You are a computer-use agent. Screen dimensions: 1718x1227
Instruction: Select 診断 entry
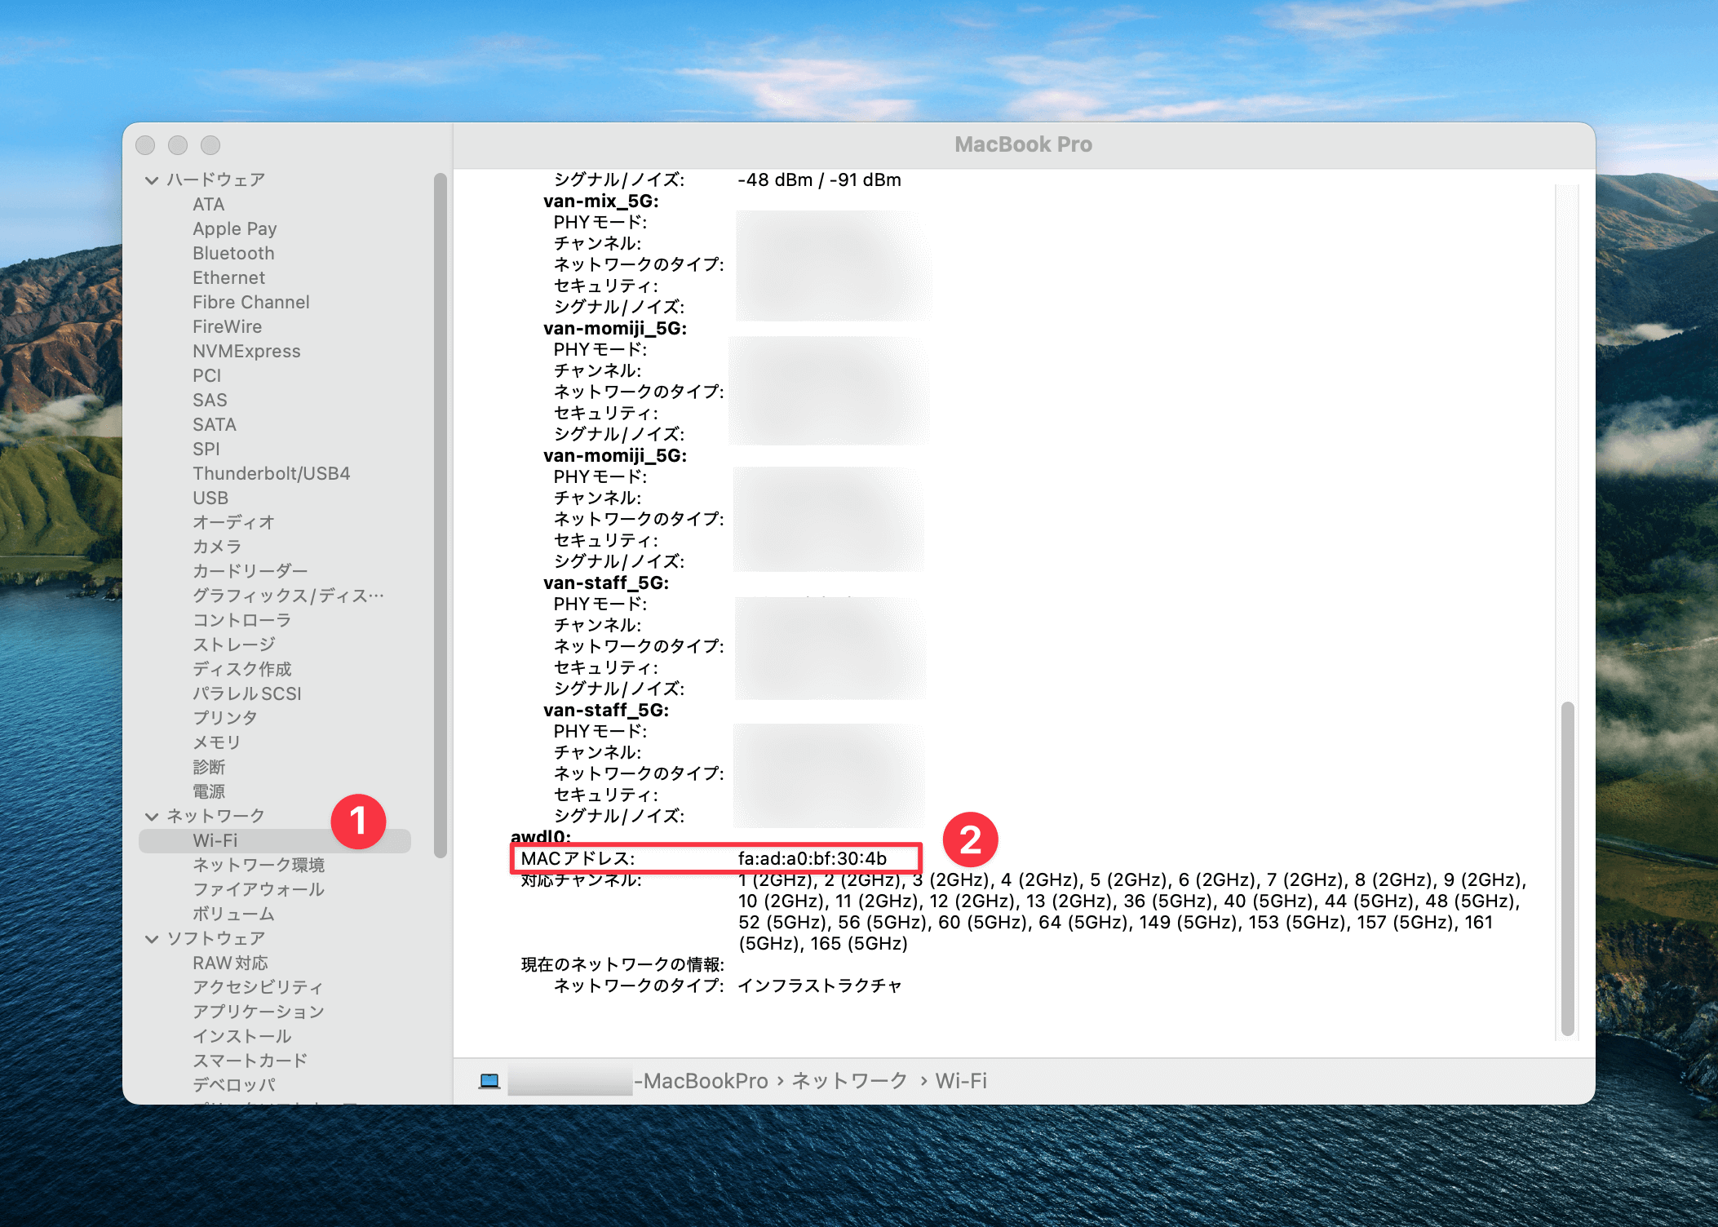coord(209,768)
